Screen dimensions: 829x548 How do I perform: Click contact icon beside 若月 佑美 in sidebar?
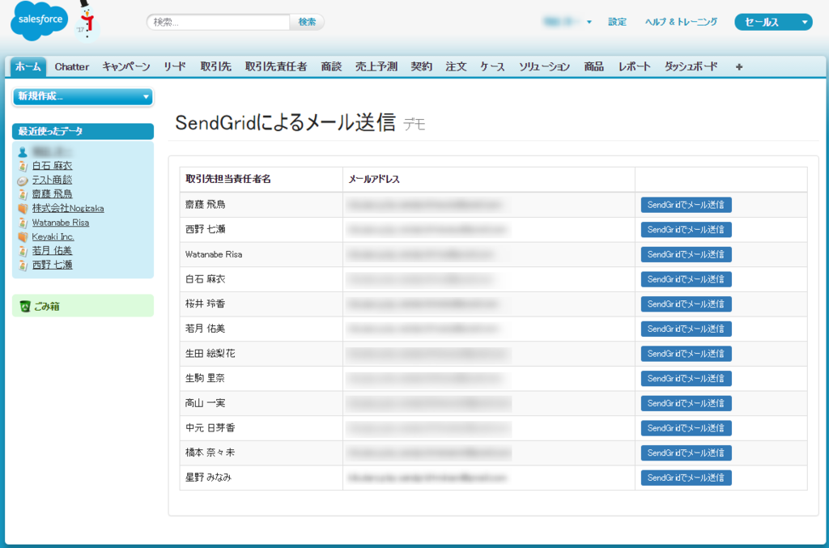click(x=23, y=251)
